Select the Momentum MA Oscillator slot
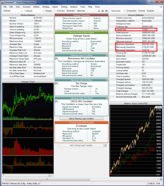The image size is (164, 186). coord(82,66)
